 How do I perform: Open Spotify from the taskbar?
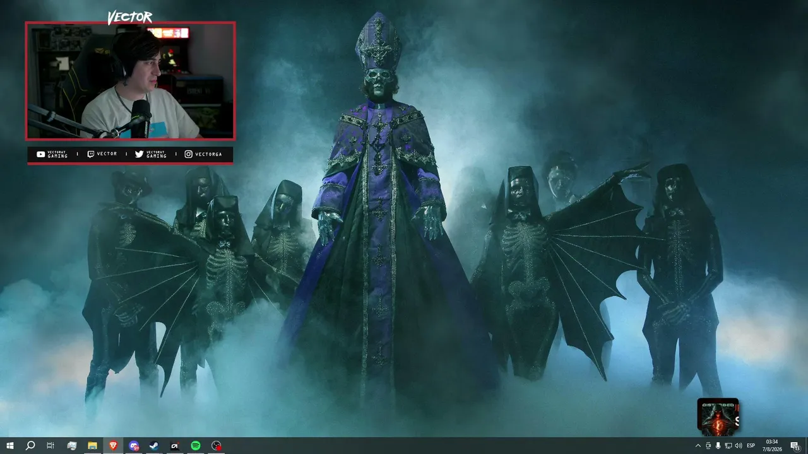tap(196, 446)
